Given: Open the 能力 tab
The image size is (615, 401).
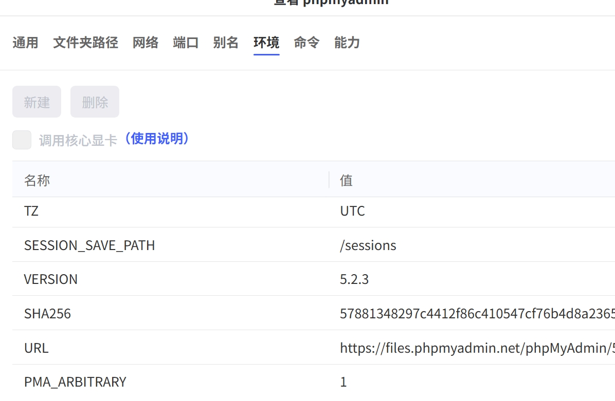Looking at the screenshot, I should click(x=346, y=43).
